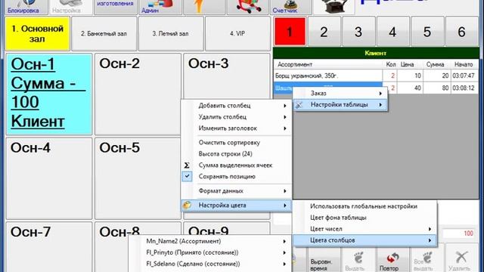Click the Все выдать button
Screen dimensions: 484x272
(x=427, y=261)
